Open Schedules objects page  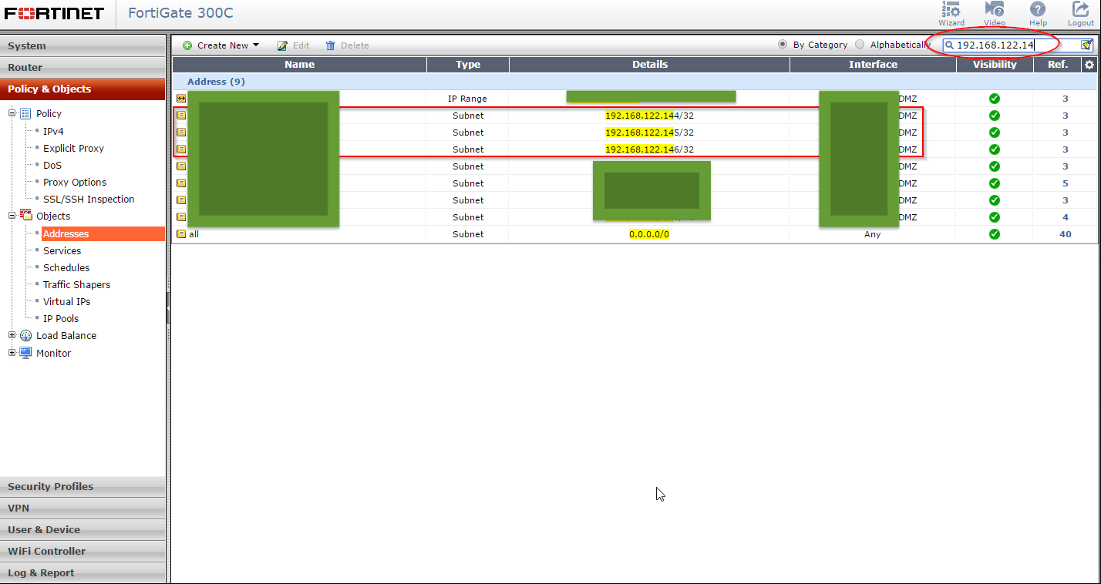pos(66,267)
